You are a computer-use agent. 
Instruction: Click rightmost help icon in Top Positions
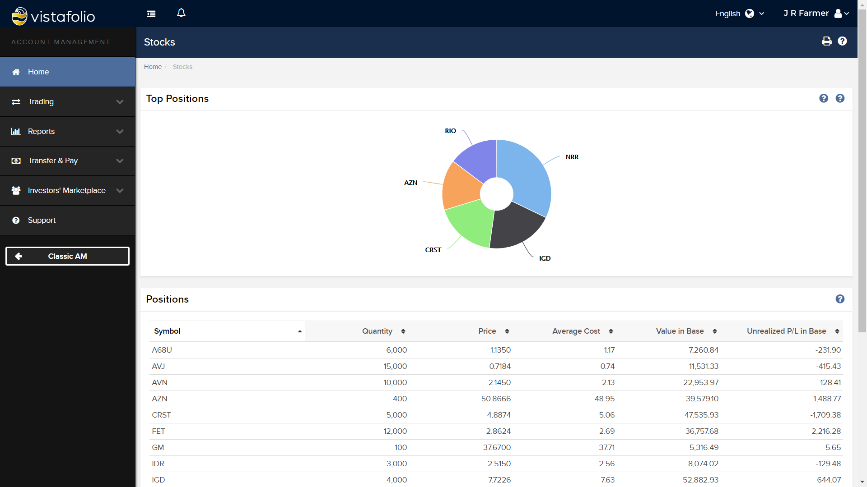pos(840,98)
